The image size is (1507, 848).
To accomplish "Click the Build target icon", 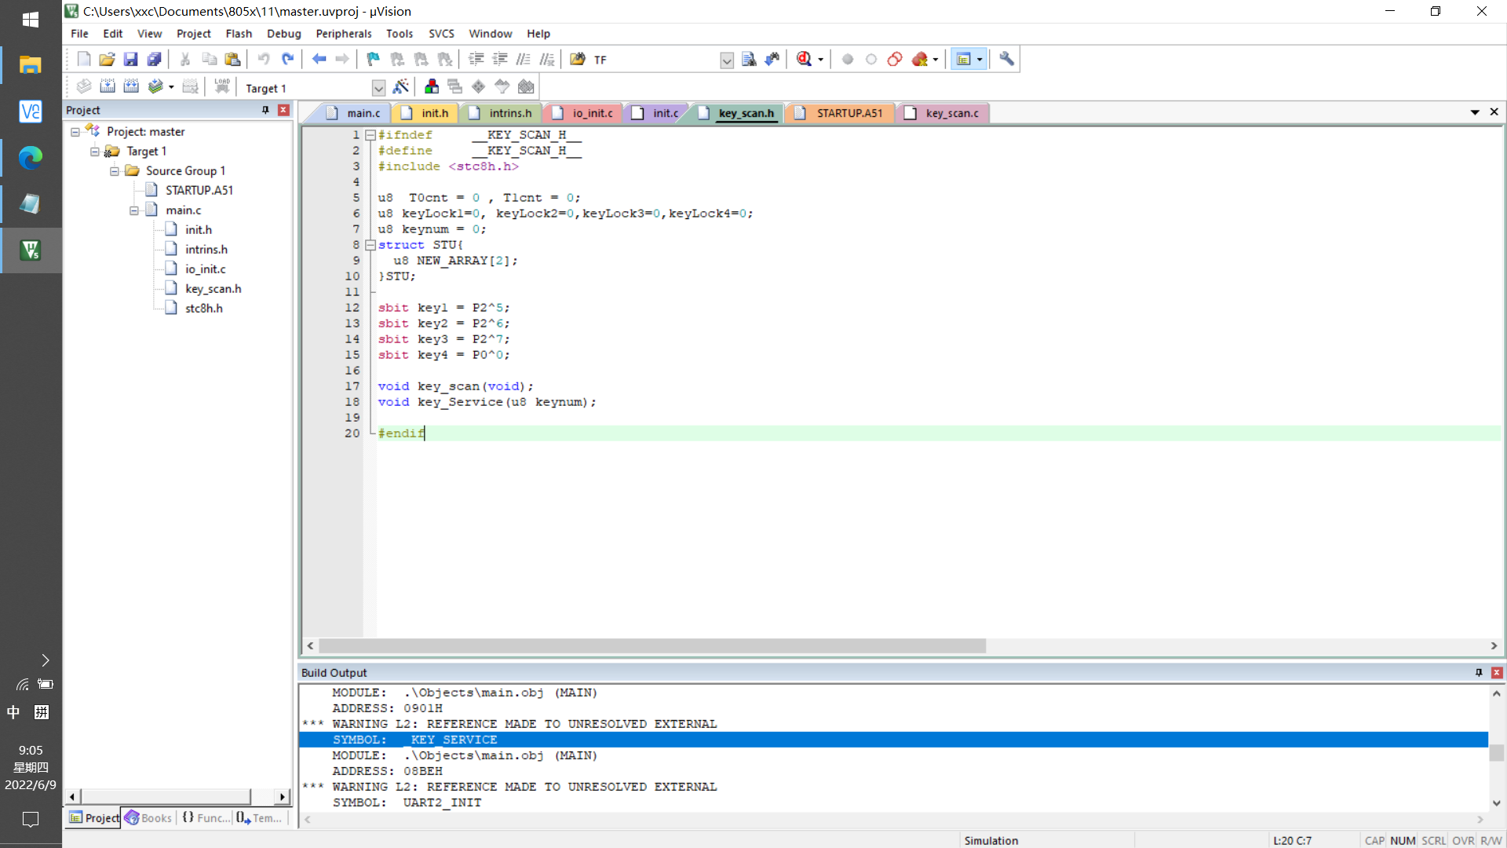I will pos(108,86).
